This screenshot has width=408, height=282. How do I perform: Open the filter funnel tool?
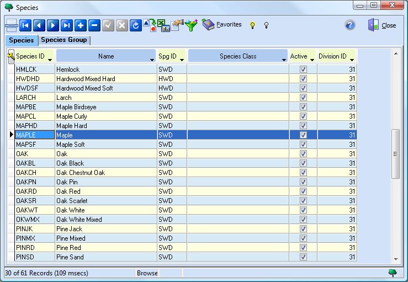coord(191,25)
